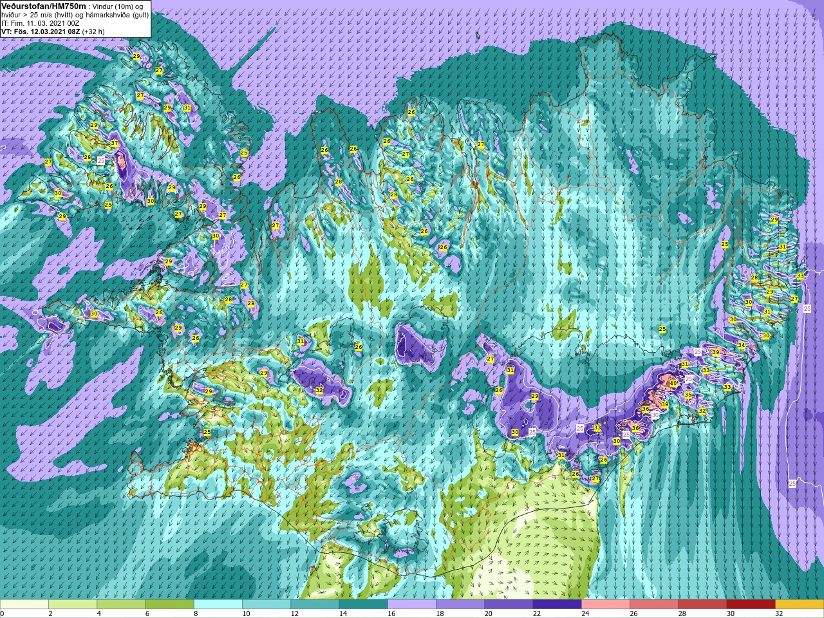Click the yellow '35' gust label
Viewport: 824px width, 618px height.
tap(688, 395)
